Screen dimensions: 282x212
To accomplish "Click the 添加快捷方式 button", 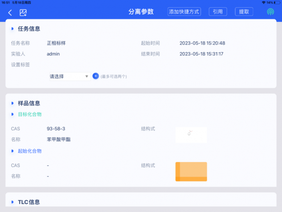I will [184, 12].
